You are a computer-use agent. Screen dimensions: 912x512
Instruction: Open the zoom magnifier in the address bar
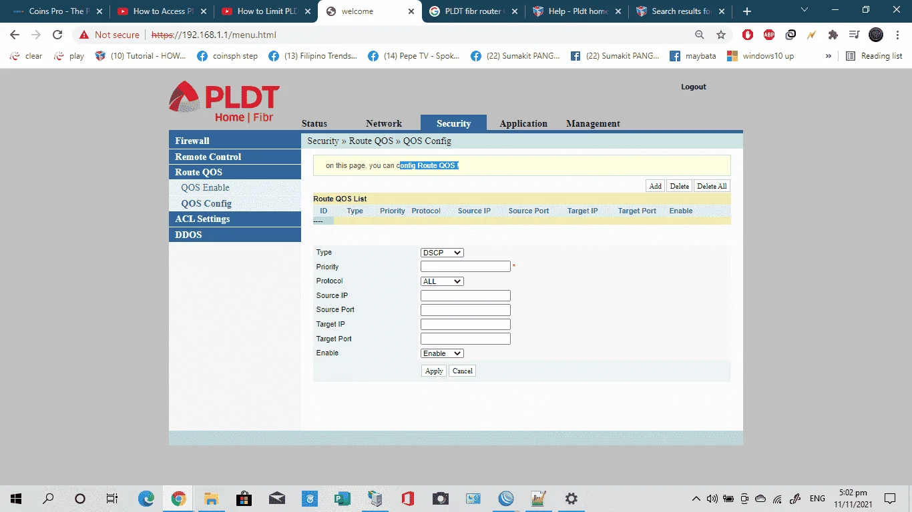[700, 35]
